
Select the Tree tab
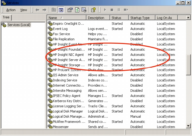[x=6, y=17]
